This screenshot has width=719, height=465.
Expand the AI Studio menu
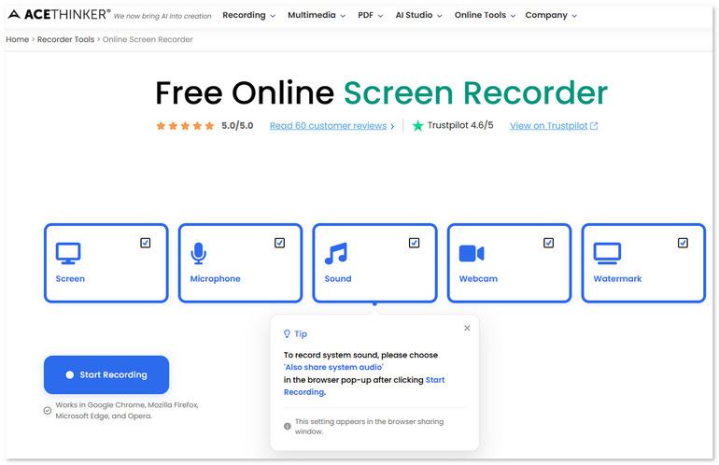tap(418, 15)
